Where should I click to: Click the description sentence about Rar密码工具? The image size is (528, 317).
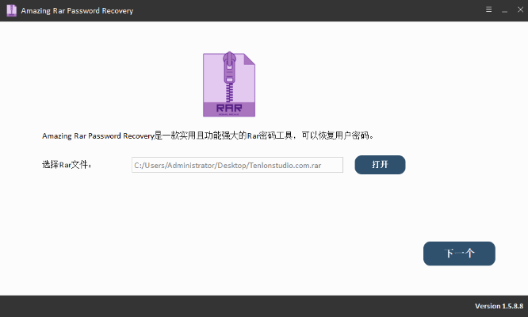point(207,136)
